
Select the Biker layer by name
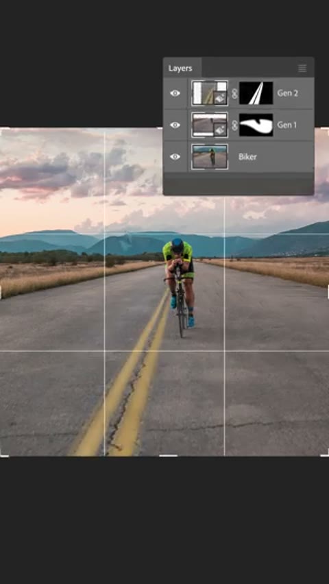[247, 157]
